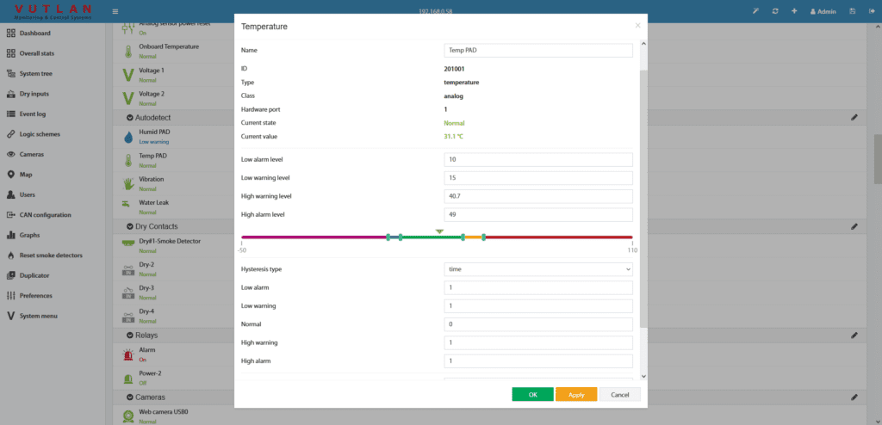Viewport: 882px width, 425px height.
Task: Click the Voltage 1 V icon
Action: point(128,75)
